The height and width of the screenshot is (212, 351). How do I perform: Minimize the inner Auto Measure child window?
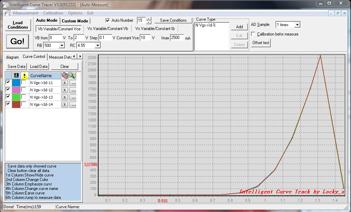[x=331, y=13]
